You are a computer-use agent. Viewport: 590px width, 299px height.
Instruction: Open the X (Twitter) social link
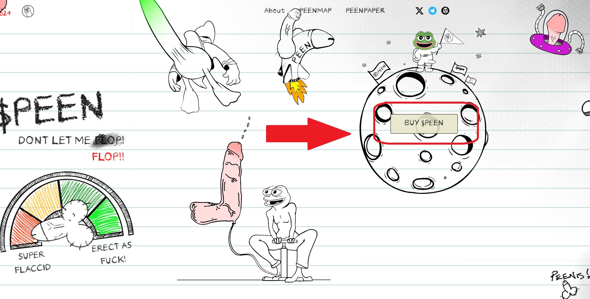[x=419, y=11]
